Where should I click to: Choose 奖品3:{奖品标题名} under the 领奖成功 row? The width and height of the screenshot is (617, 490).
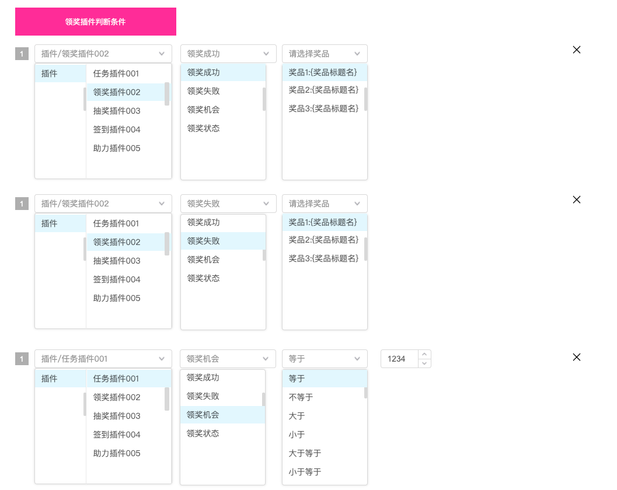tap(323, 108)
